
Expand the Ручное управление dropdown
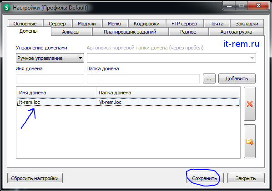click(50, 58)
